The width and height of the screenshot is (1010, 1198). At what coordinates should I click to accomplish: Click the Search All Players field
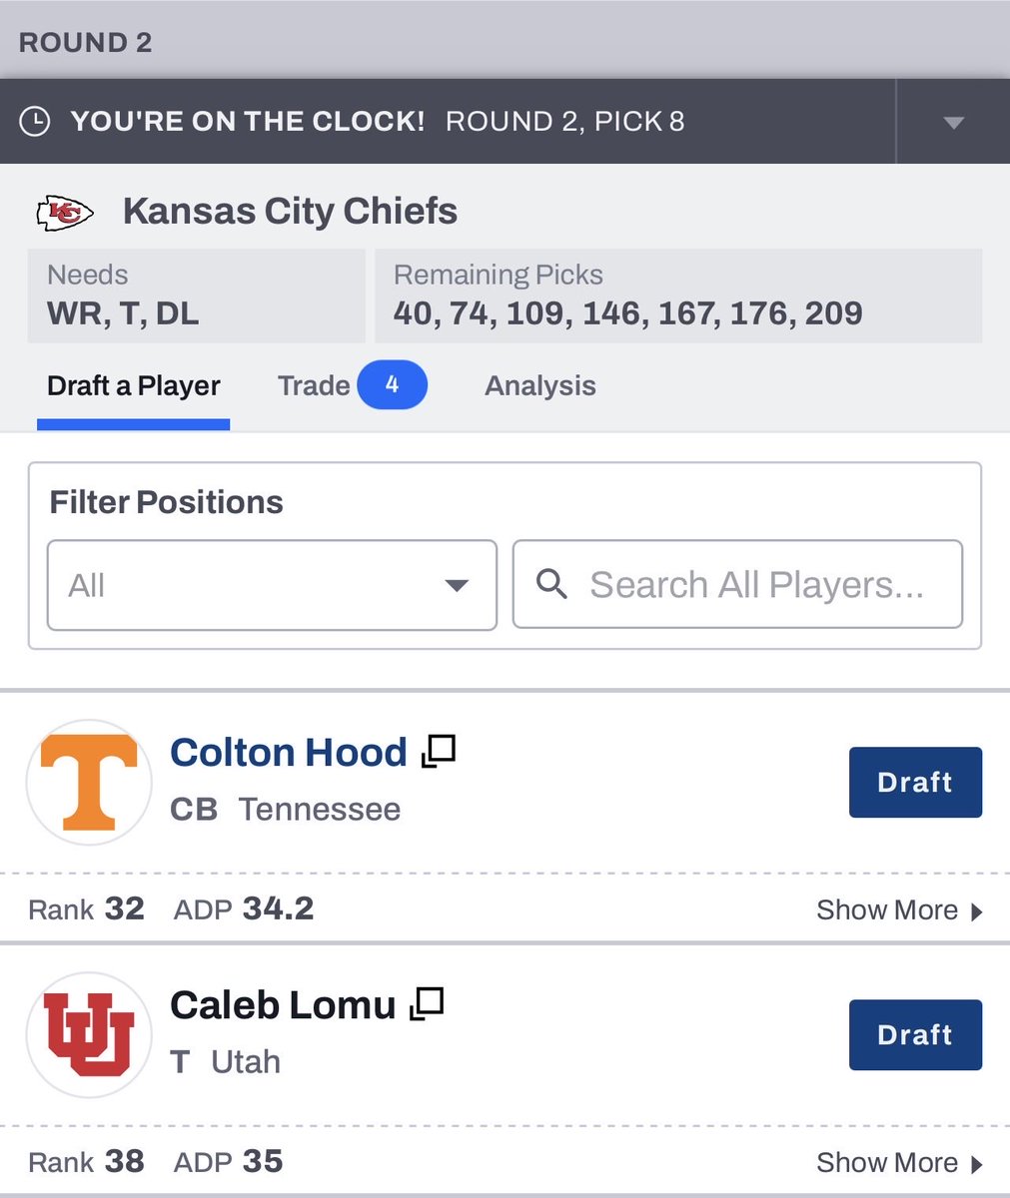click(756, 585)
